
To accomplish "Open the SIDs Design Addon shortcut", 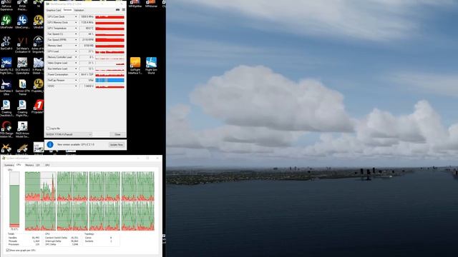I will (x=6, y=129).
